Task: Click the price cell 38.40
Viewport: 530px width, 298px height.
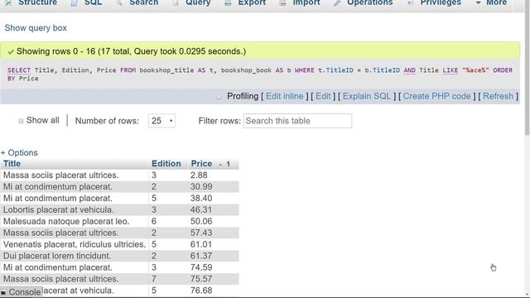Action: click(x=201, y=198)
